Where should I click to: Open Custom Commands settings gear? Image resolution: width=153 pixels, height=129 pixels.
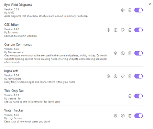click(x=116, y=53)
